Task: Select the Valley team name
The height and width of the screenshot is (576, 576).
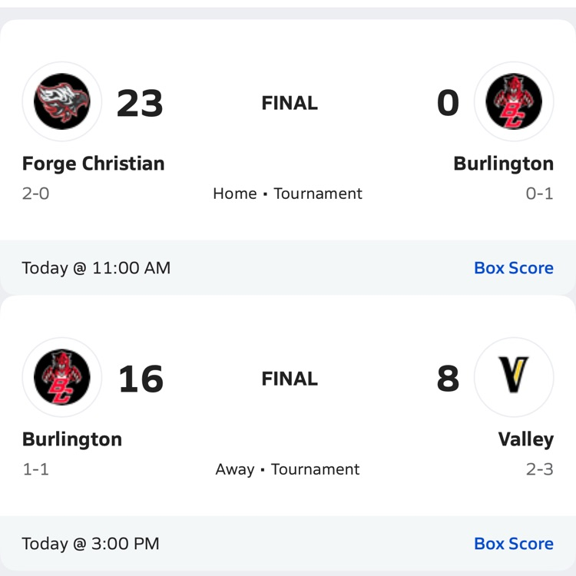Action: [x=525, y=439]
